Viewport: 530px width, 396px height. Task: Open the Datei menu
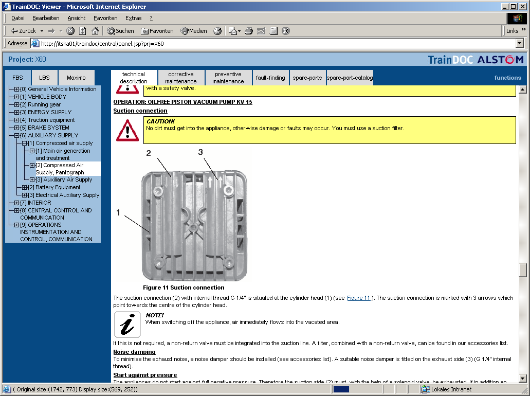tap(18, 18)
